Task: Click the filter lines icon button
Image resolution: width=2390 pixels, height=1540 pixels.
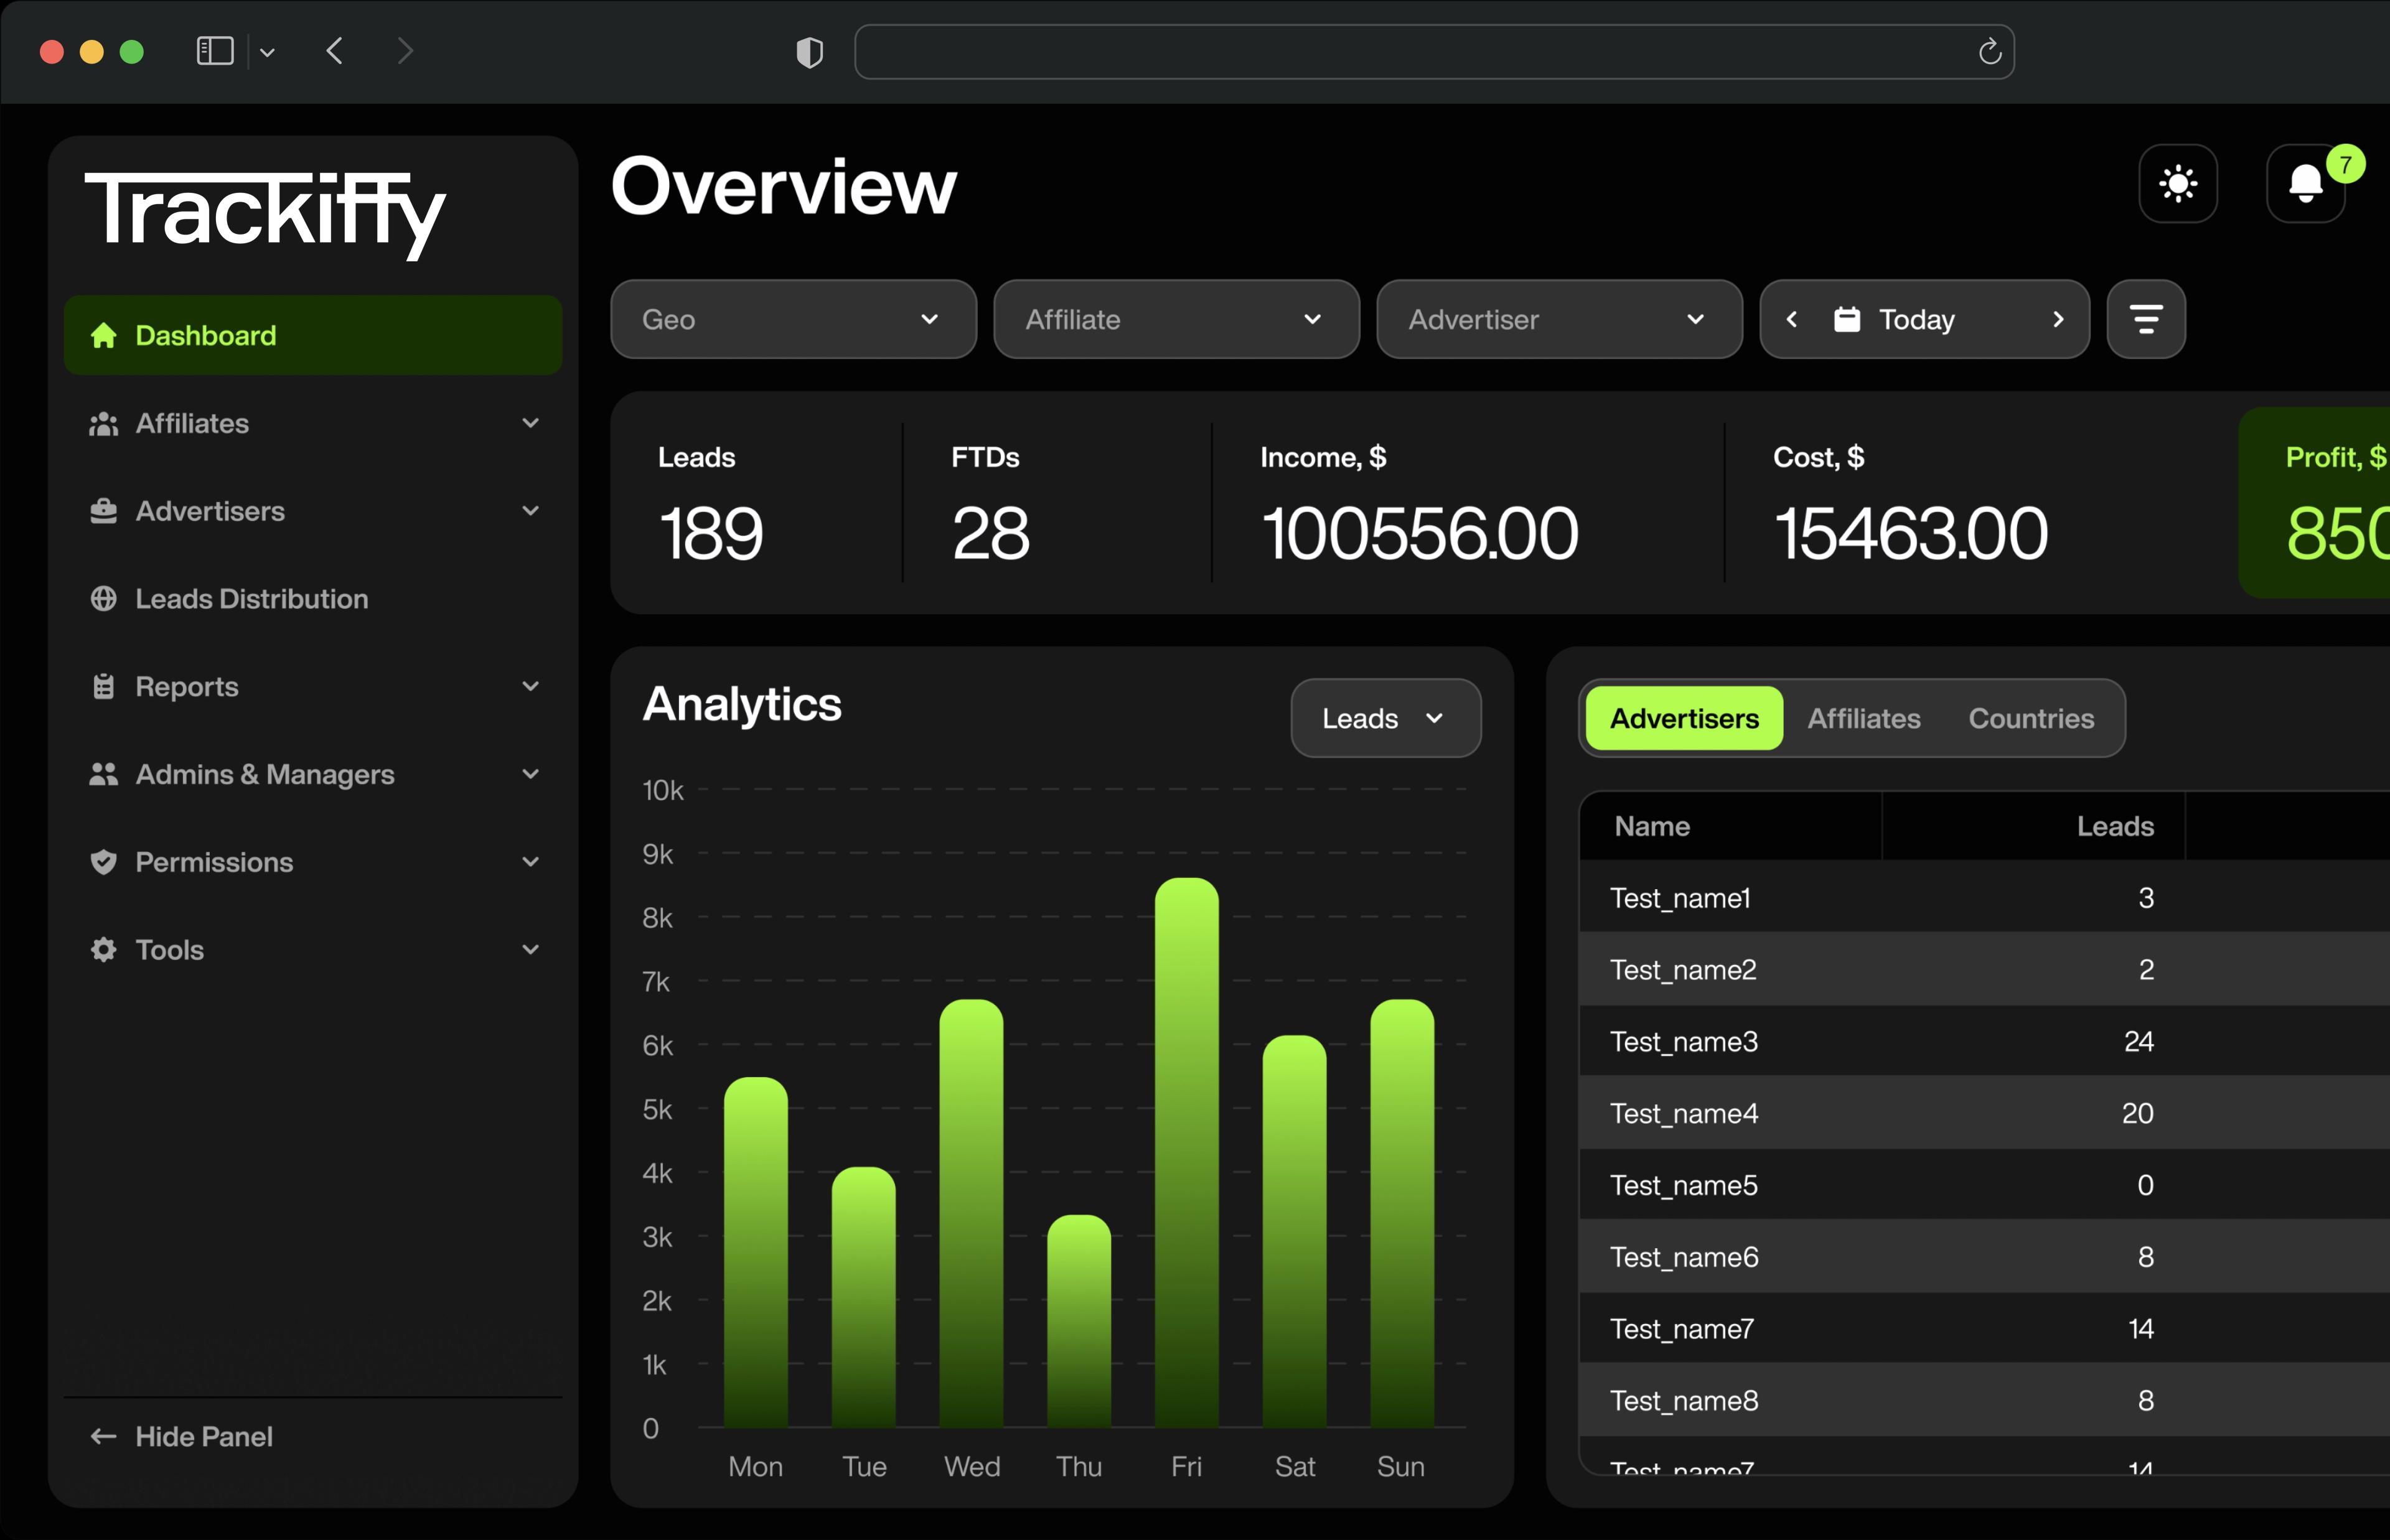Action: tap(2145, 319)
